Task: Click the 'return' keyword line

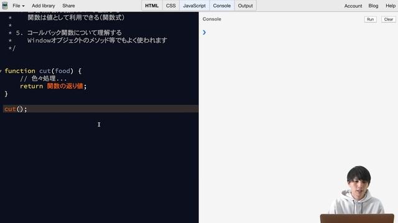Action: (x=32, y=86)
